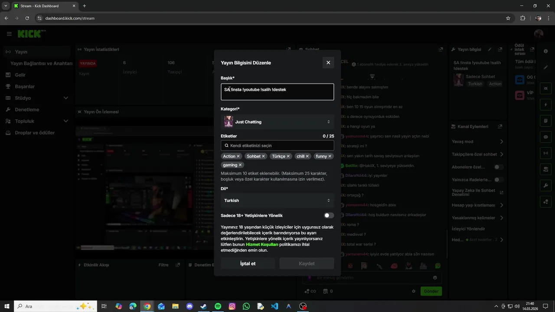Click the user avatar at top right
This screenshot has height=312, width=555.
point(539,34)
